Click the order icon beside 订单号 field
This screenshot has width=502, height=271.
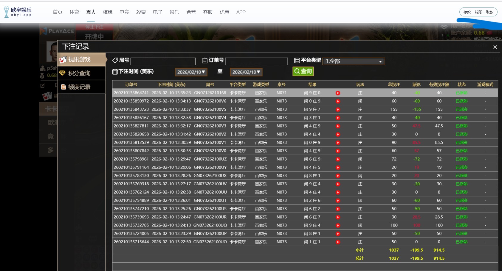coord(204,60)
